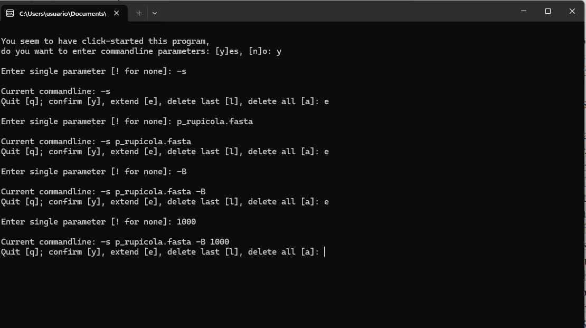The height and width of the screenshot is (328, 586).
Task: Close the C:\Users\usuario\Documents tab
Action: (x=117, y=13)
